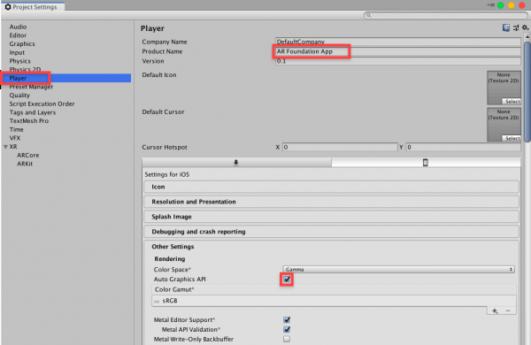Open Quality settings category
The image size is (531, 345).
coord(19,96)
